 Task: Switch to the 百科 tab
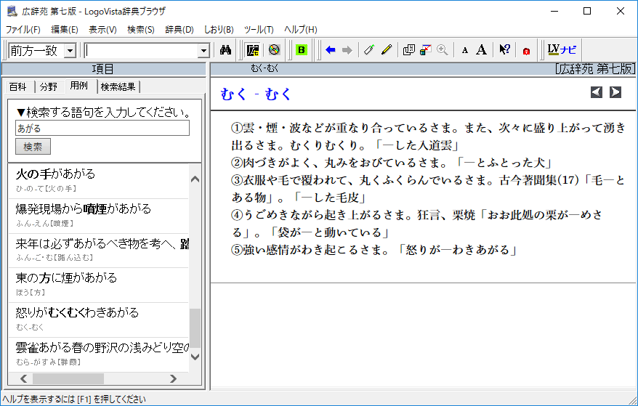[18, 86]
